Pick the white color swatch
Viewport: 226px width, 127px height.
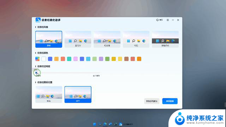(44, 59)
